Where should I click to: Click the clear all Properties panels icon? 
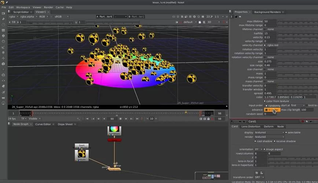tap(240, 16)
